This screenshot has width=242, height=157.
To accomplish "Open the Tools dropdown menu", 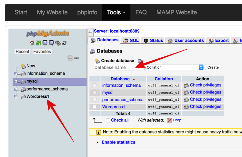I will coord(116,12).
